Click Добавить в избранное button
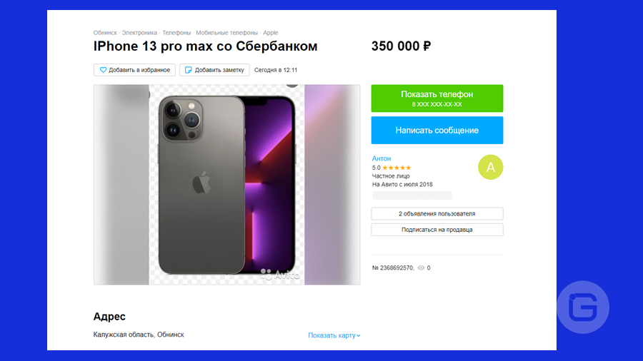This screenshot has height=361, width=643. (x=134, y=70)
